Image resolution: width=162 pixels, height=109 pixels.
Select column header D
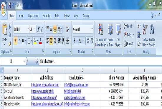(115, 70)
